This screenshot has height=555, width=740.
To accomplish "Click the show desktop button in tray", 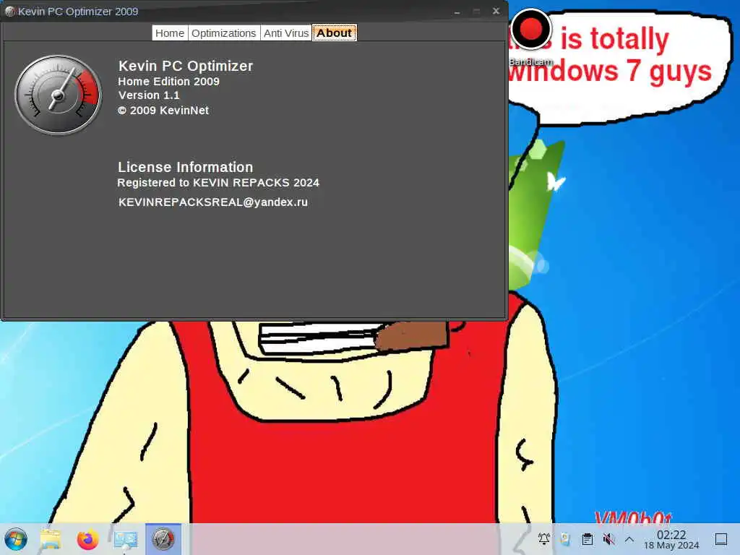I will coord(721,539).
